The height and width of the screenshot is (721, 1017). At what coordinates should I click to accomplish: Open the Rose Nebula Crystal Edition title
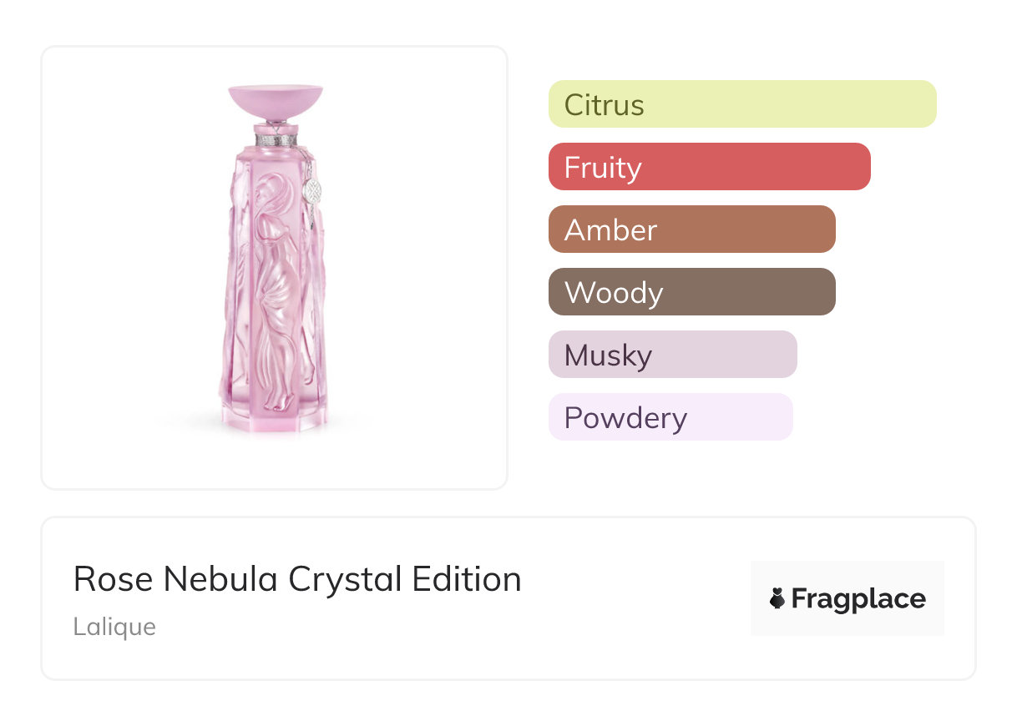tap(297, 579)
